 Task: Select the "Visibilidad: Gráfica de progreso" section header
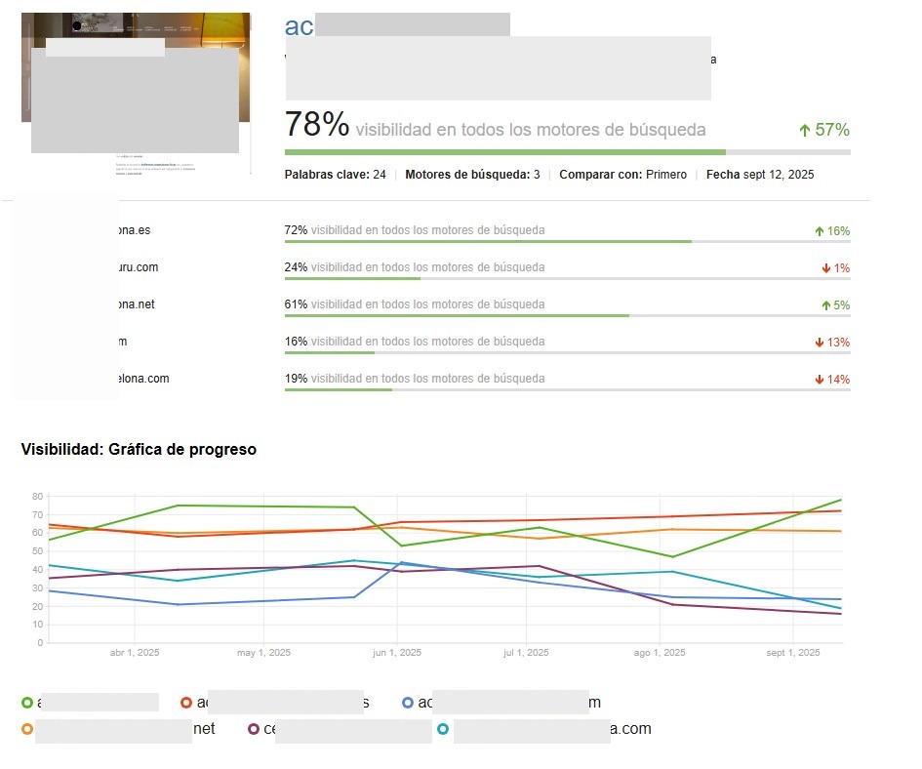tap(139, 449)
